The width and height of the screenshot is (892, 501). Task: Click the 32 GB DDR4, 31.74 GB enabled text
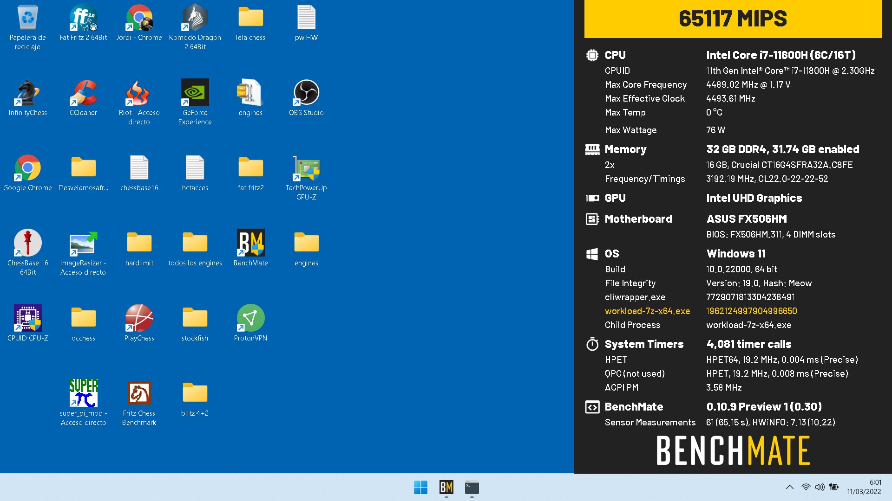pos(783,149)
